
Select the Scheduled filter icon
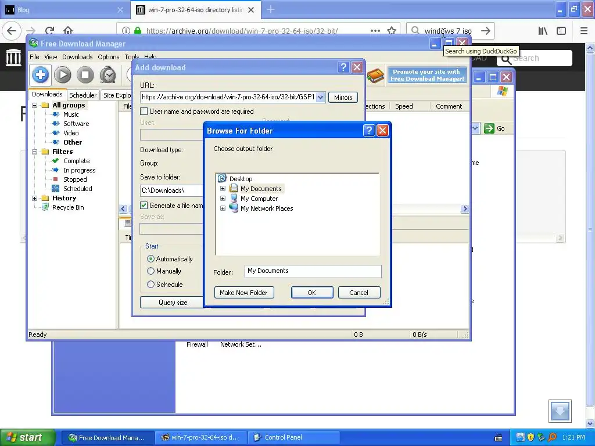[x=55, y=189]
